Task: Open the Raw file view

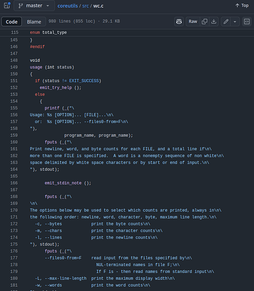Action: tap(193, 22)
